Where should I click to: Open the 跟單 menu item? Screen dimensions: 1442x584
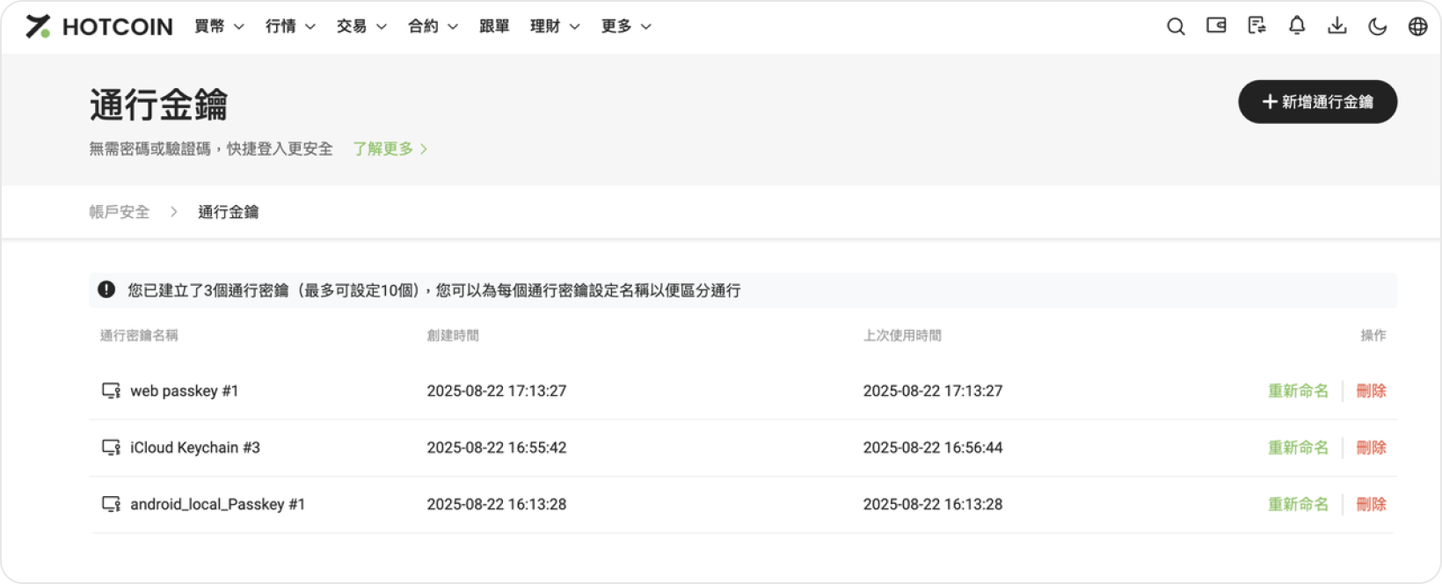click(494, 26)
